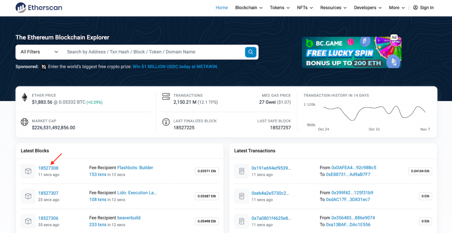View the 108 txns link
The width and height of the screenshot is (452, 233).
click(x=98, y=200)
